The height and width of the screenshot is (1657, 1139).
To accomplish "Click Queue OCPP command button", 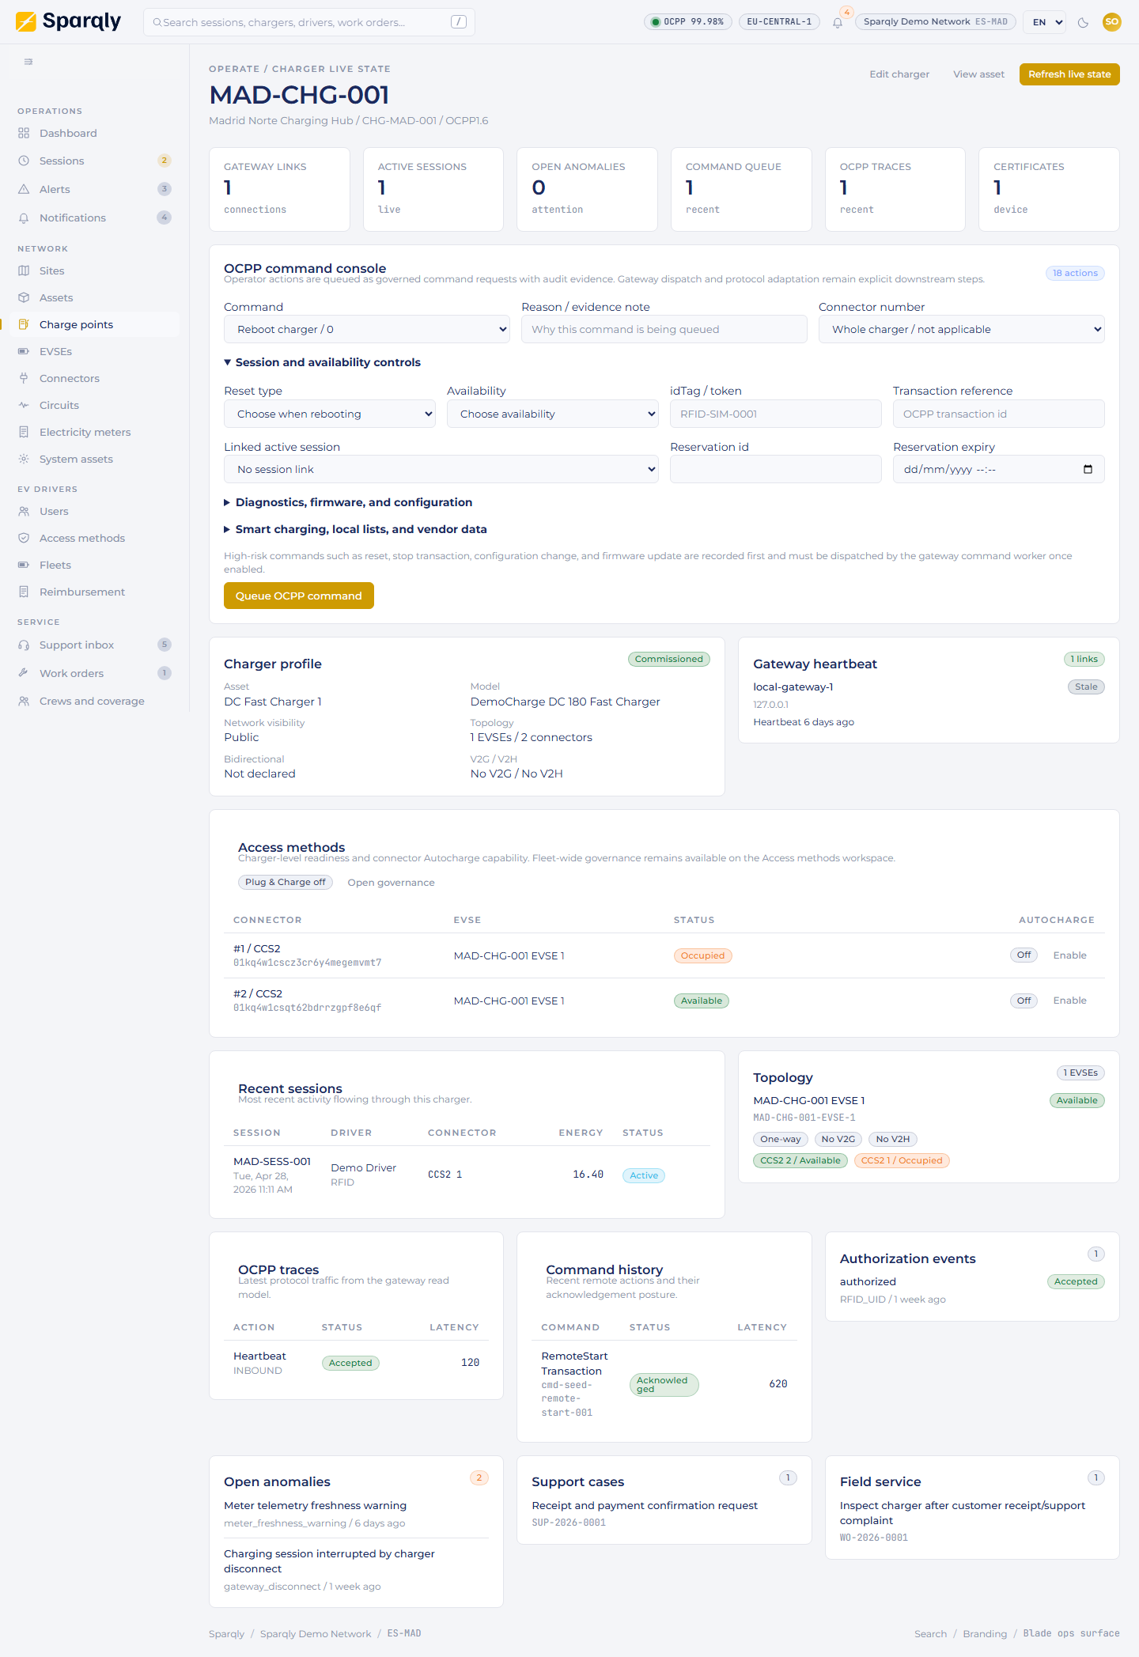I will coord(299,596).
